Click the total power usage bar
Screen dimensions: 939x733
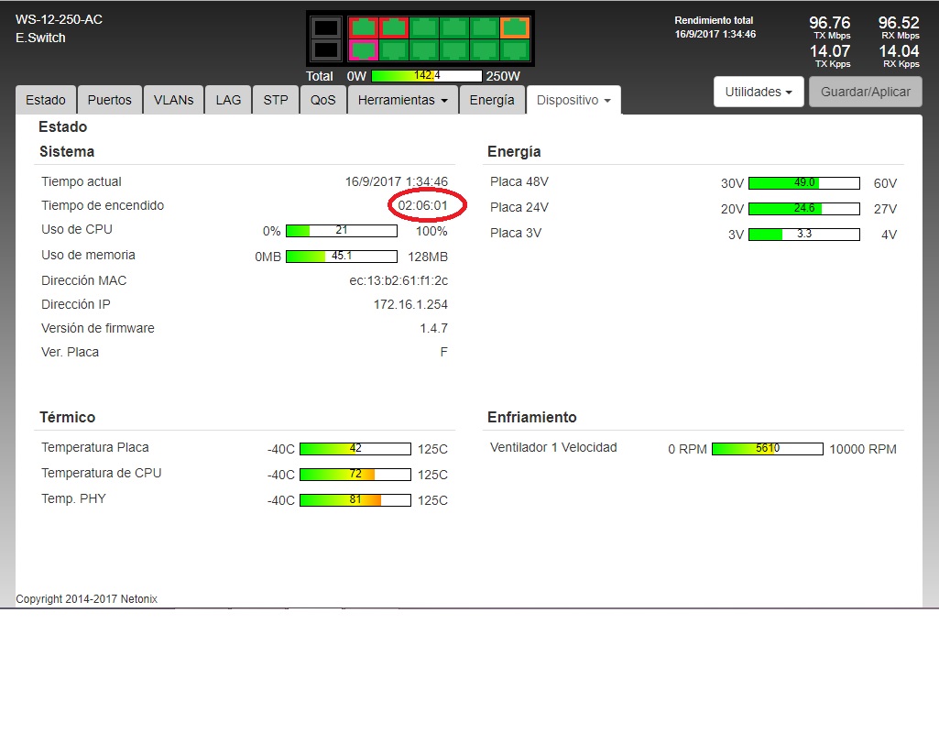(426, 76)
